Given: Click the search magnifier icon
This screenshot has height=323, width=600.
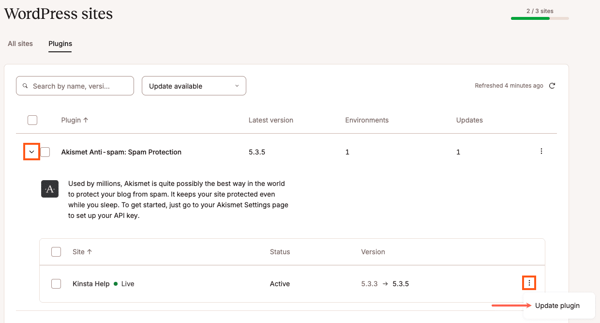Looking at the screenshot, I should pyautogui.click(x=25, y=86).
